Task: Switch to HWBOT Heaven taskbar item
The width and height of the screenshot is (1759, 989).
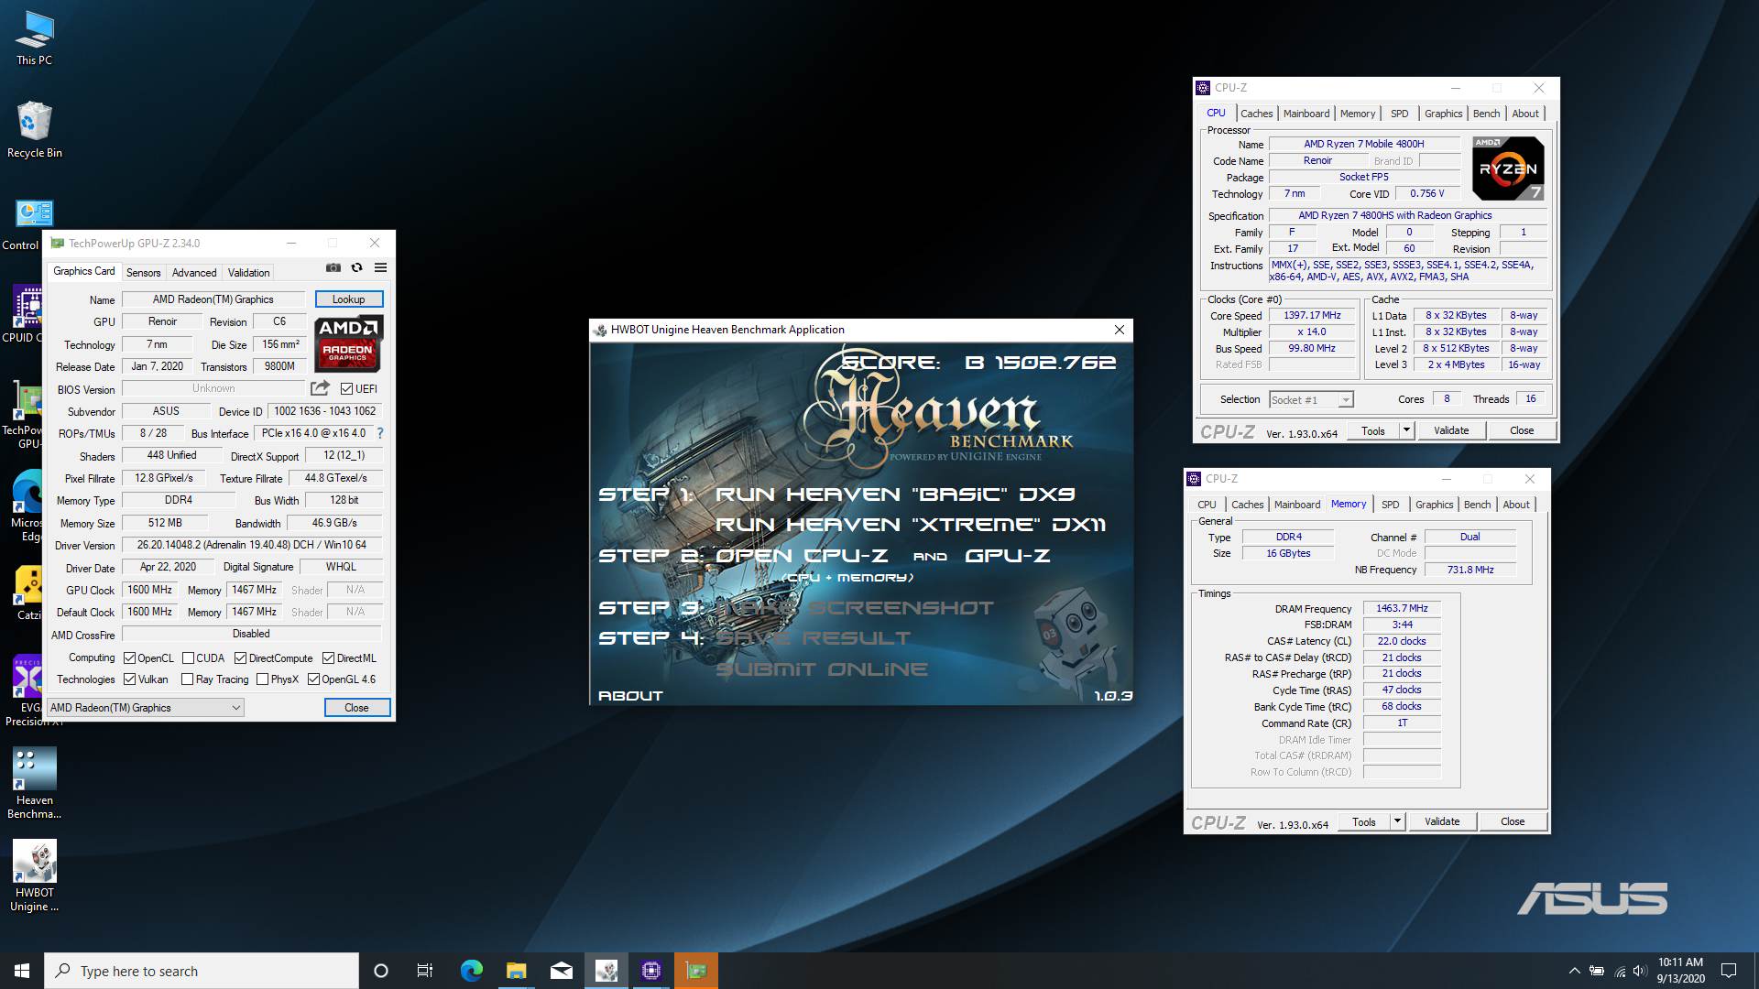Action: pyautogui.click(x=606, y=971)
